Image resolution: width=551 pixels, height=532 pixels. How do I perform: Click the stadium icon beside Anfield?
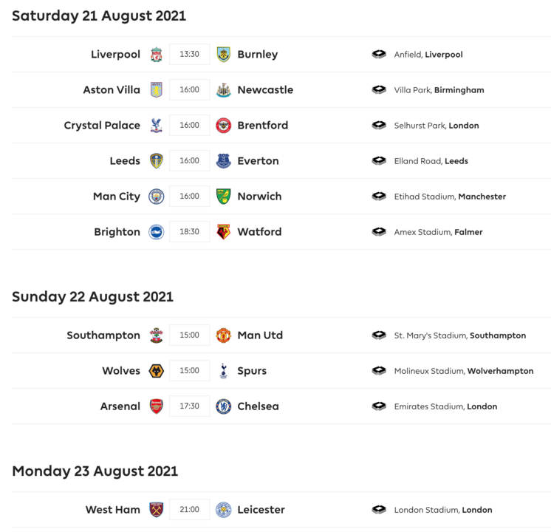[x=379, y=55]
